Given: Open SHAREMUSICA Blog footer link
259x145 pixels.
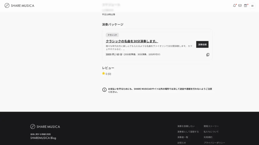Looking at the screenshot, I should [43, 138].
